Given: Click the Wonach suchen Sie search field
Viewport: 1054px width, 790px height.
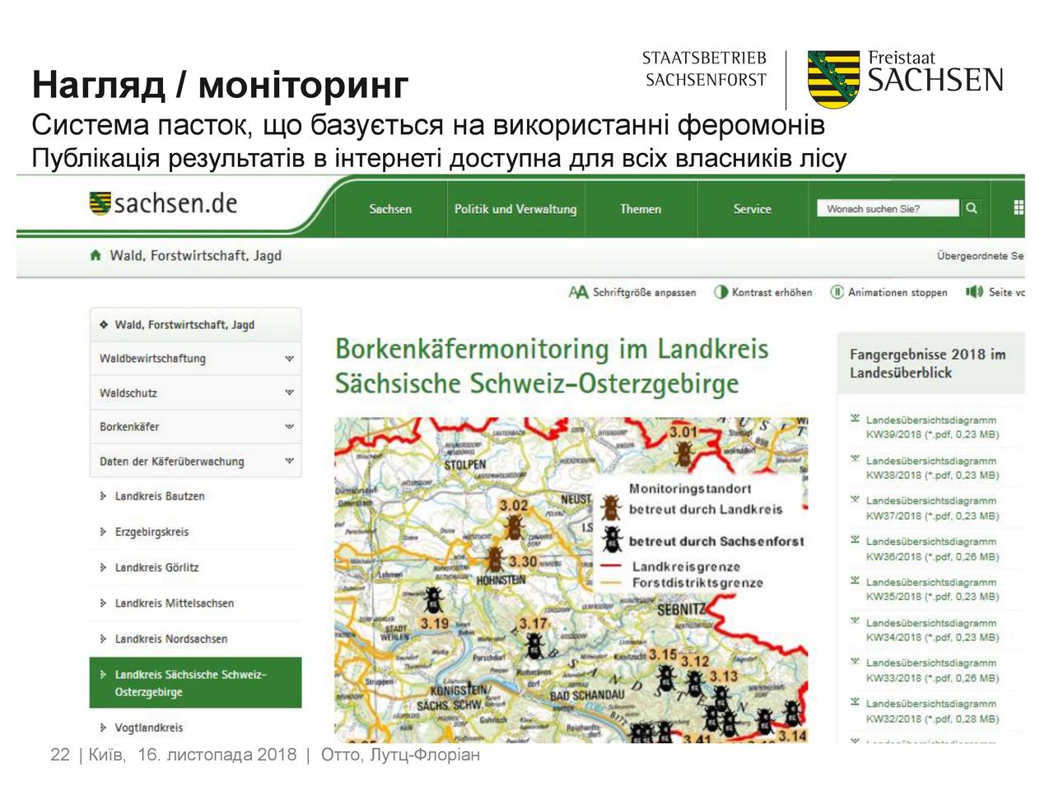Looking at the screenshot, I should coord(887,209).
